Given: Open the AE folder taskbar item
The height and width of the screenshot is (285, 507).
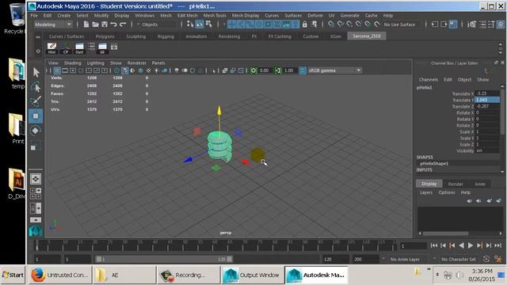Looking at the screenshot, I should coord(124,275).
